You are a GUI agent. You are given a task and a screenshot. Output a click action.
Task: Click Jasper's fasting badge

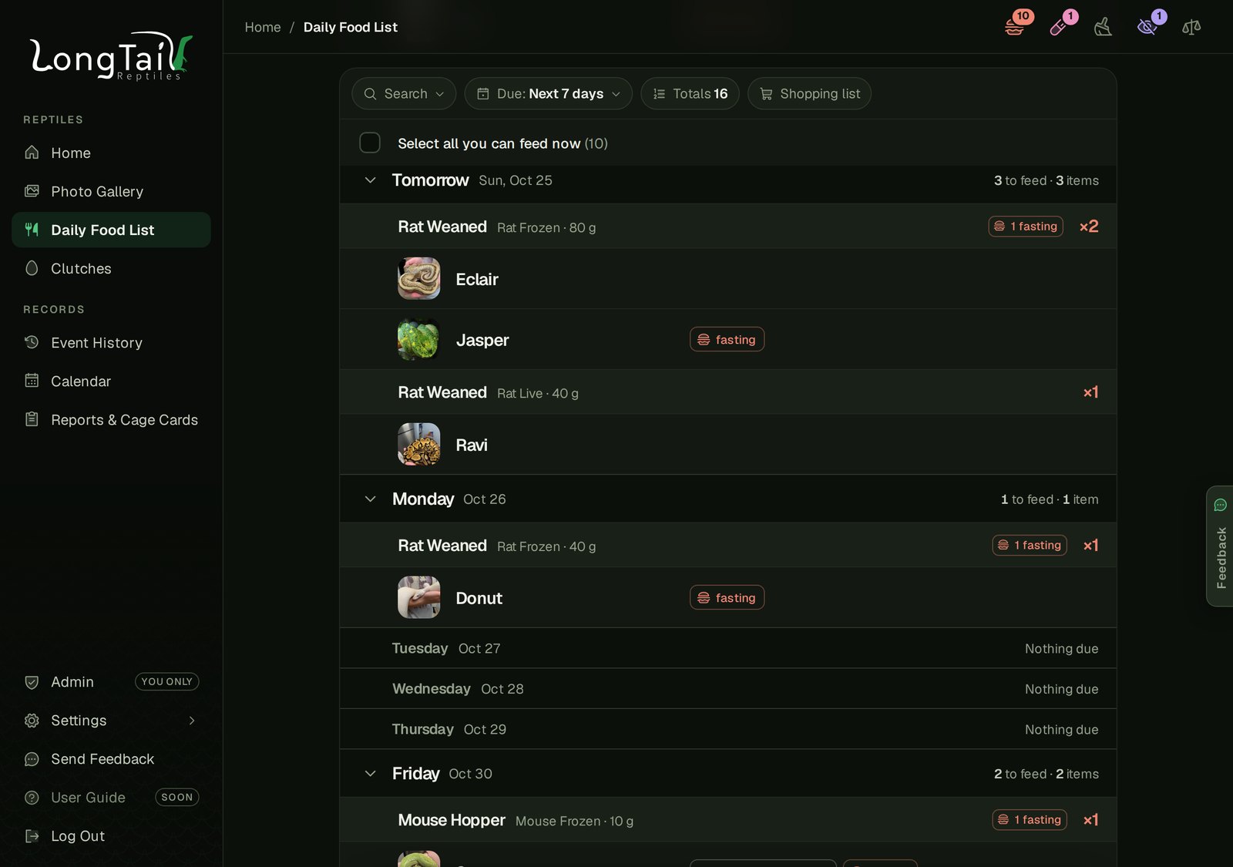pos(727,339)
